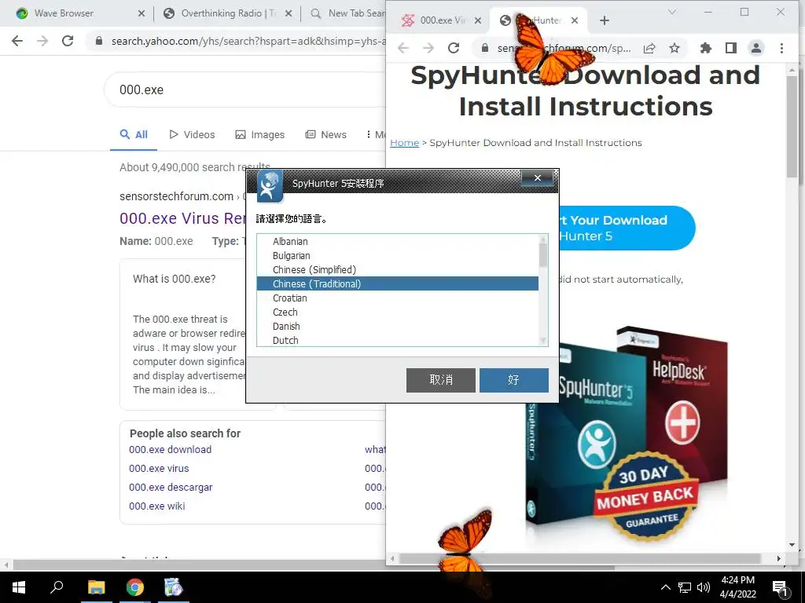
Task: Toggle Chrome side panel icon
Action: point(731,48)
